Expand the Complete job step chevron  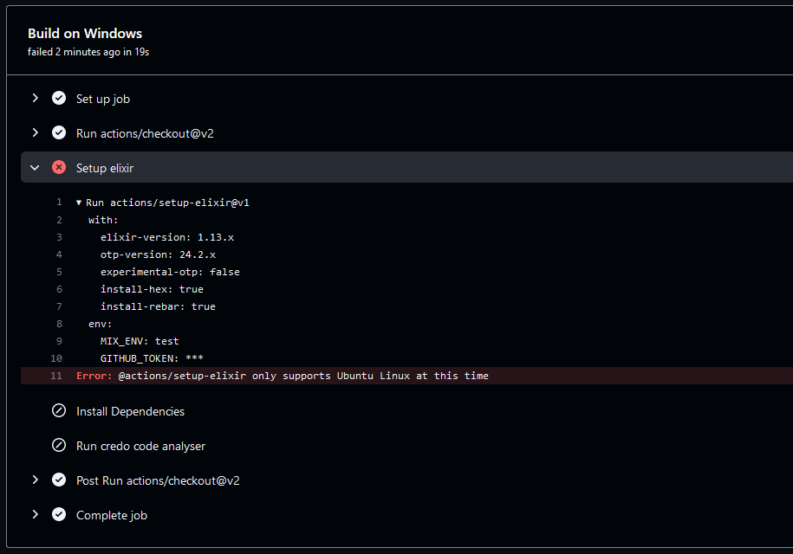click(x=35, y=514)
